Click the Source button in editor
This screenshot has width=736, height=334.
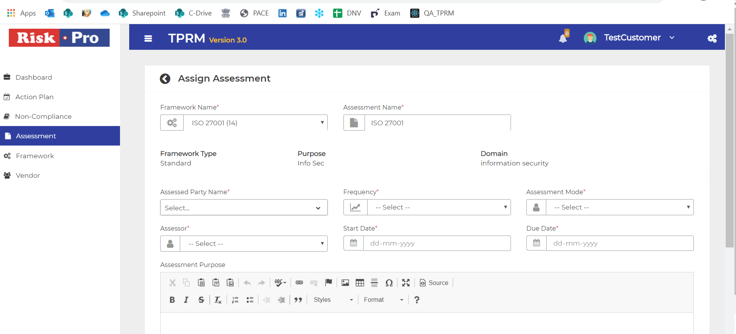[x=434, y=283]
